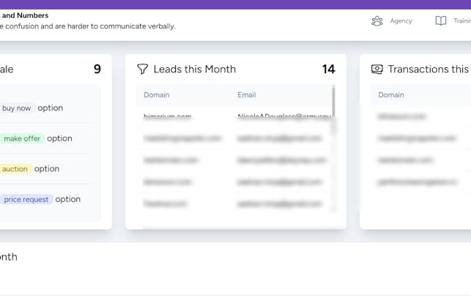471x305 pixels.
Task: Click Domain column header in Transactions table
Action: [x=391, y=95]
